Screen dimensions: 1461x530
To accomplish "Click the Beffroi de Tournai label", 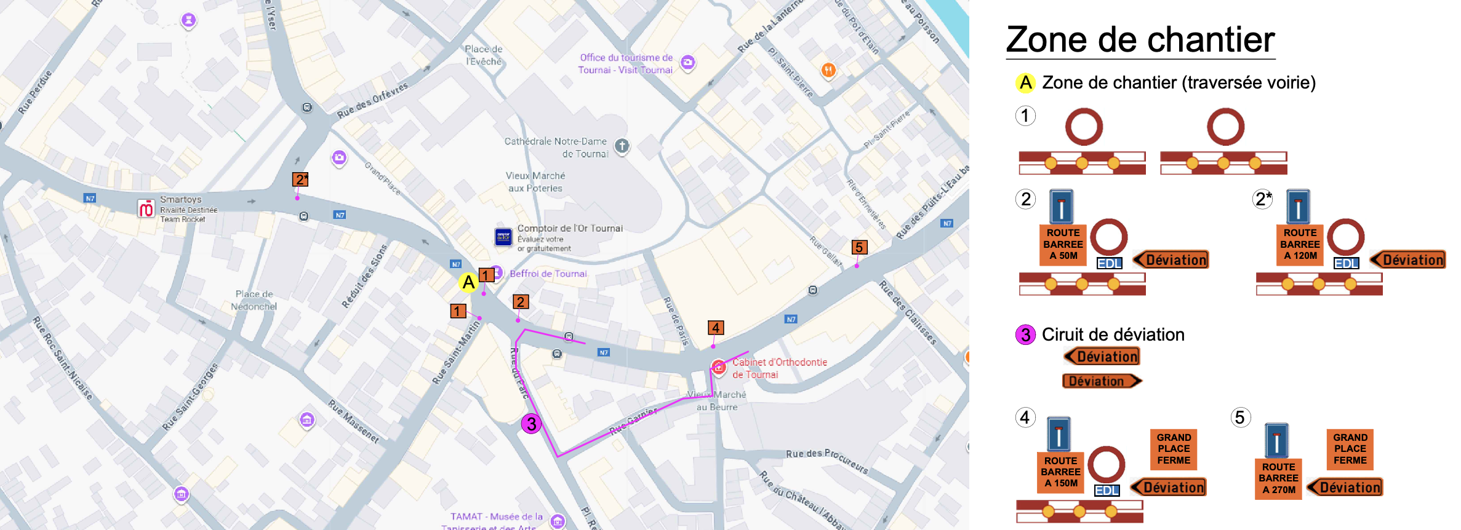I will pos(548,274).
